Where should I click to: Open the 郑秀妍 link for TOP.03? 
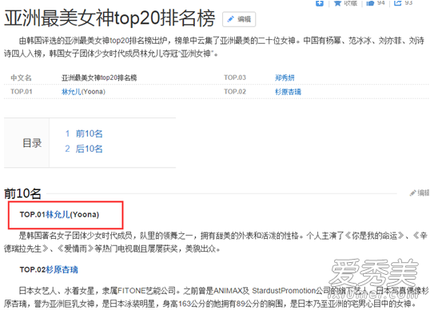pyautogui.click(x=285, y=77)
